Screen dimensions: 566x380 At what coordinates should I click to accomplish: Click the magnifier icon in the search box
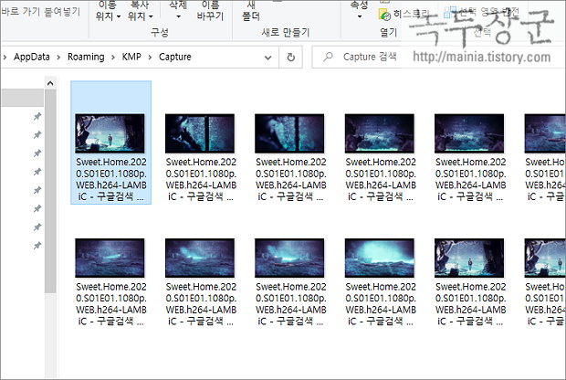pyautogui.click(x=328, y=57)
